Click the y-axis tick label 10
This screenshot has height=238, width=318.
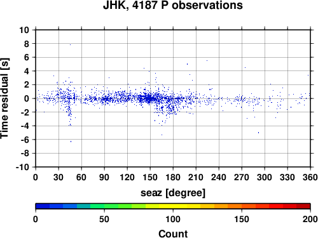click(24, 30)
